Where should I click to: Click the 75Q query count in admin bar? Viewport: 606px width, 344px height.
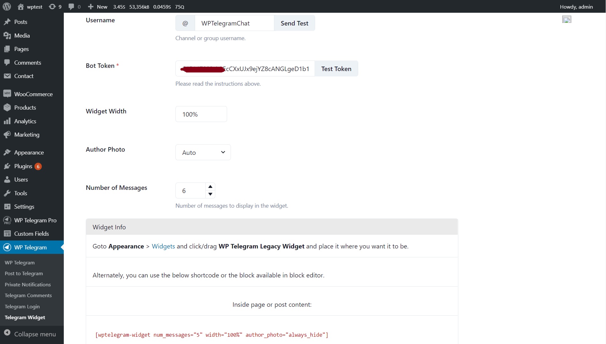coord(180,7)
